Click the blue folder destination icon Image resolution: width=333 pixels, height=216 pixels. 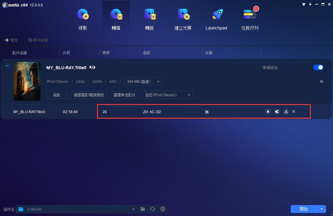click(x=21, y=209)
